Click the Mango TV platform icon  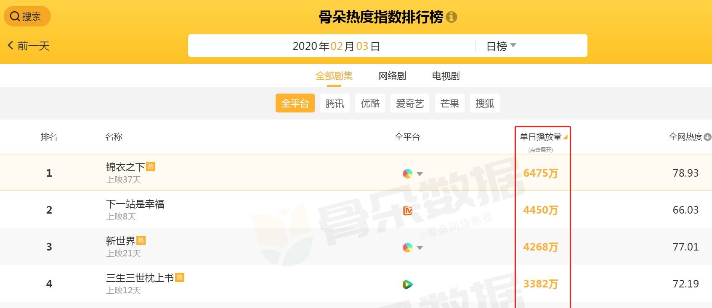407,211
